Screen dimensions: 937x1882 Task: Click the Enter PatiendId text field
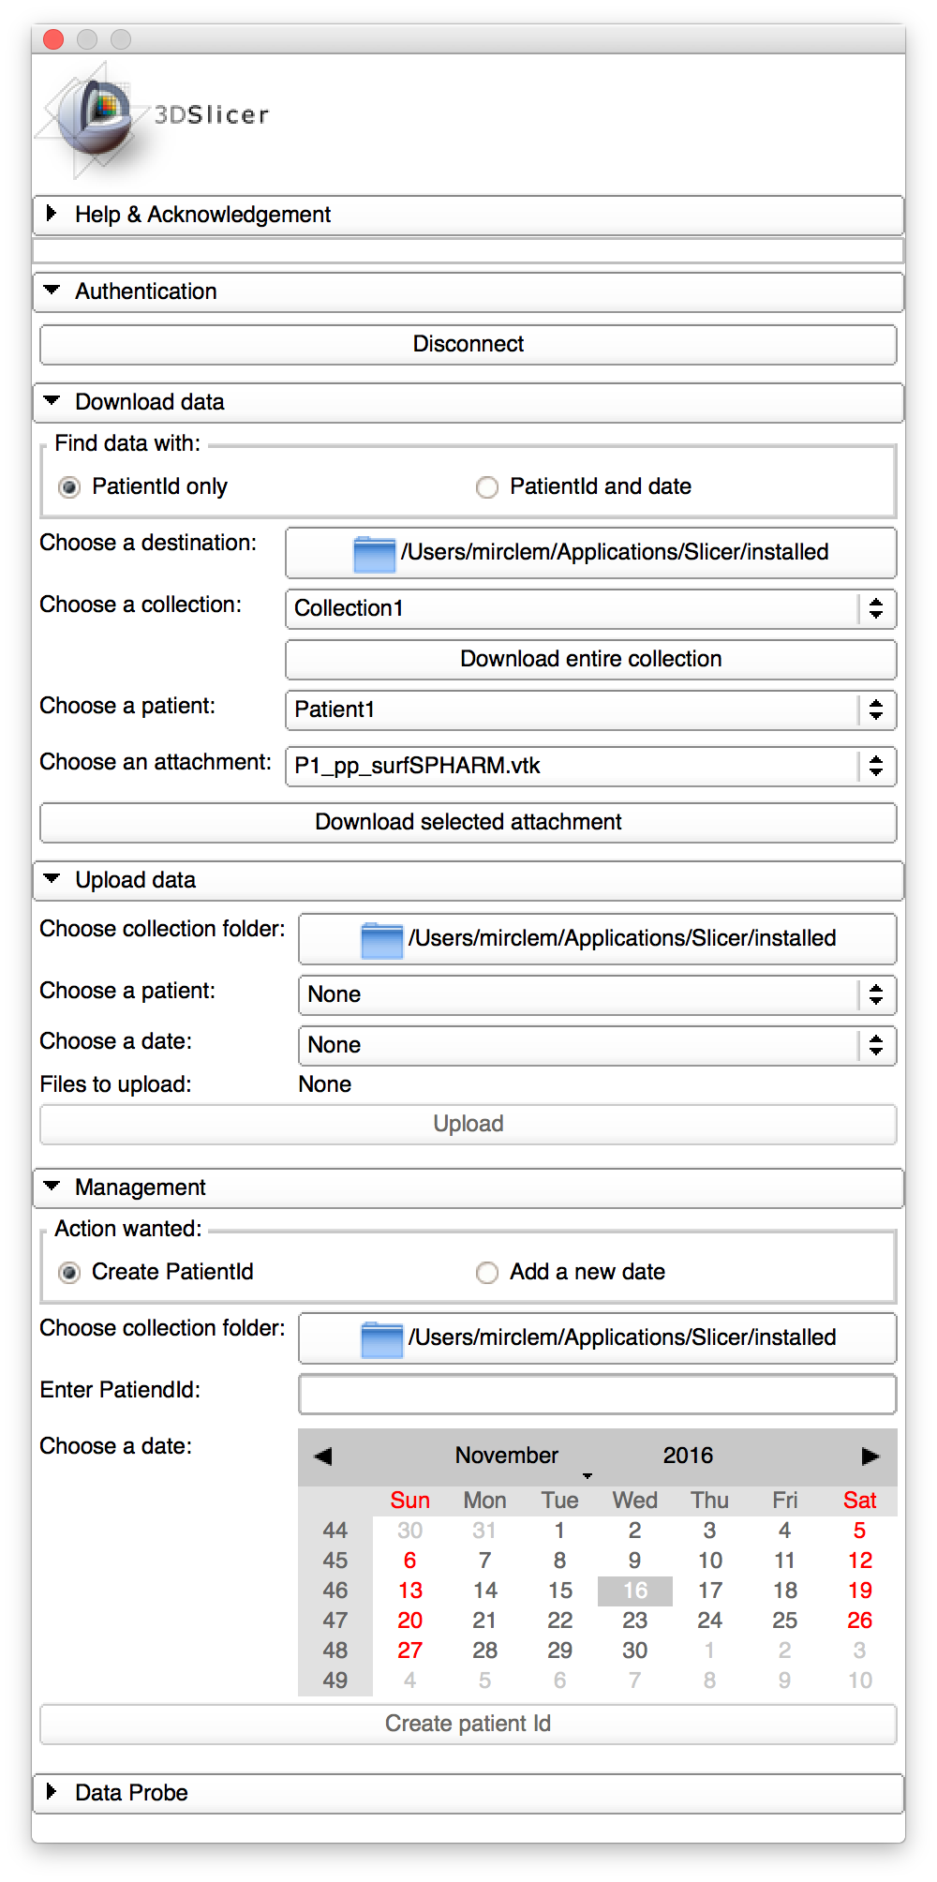click(597, 1394)
